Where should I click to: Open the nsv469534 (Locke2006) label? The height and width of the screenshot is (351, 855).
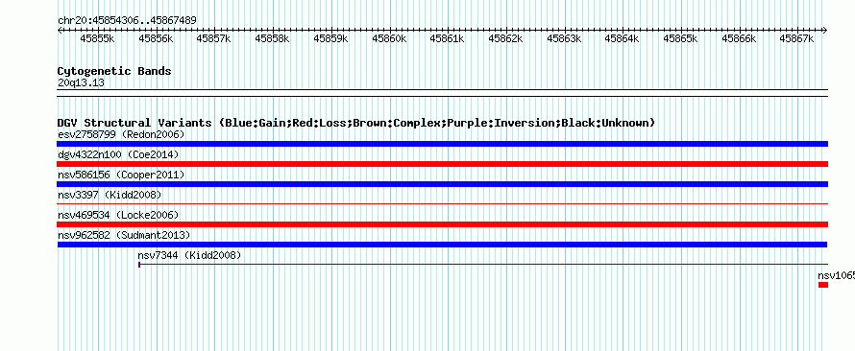118,215
